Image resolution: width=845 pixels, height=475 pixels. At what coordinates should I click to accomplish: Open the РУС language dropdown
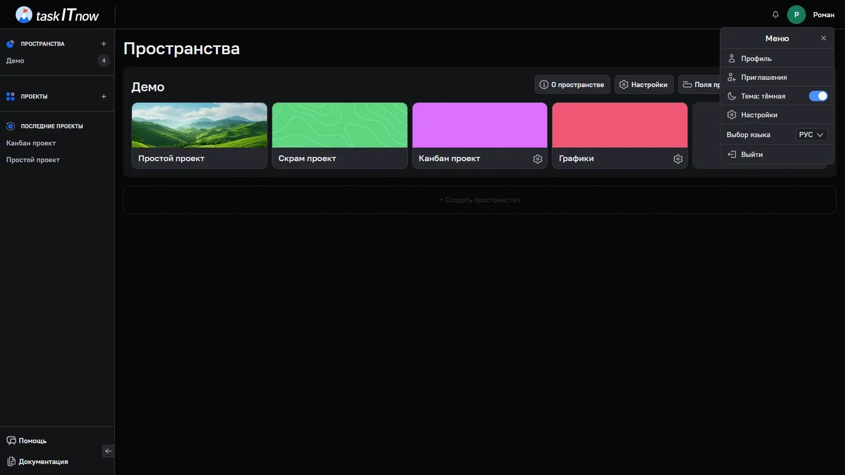click(811, 135)
